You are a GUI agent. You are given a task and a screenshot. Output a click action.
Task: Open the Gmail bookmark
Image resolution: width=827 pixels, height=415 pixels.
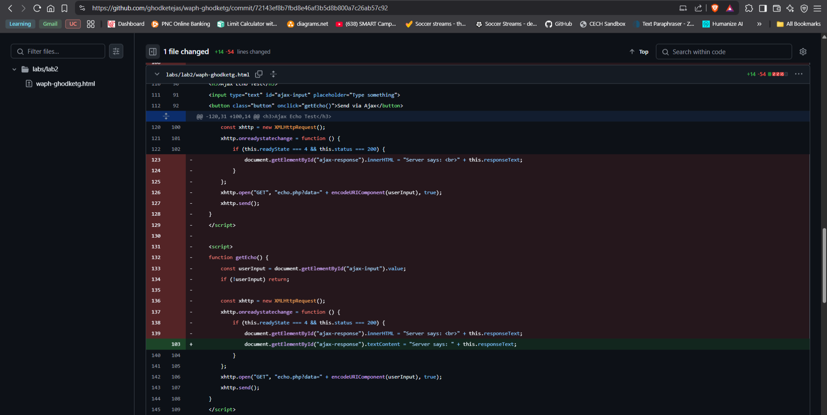pyautogui.click(x=50, y=24)
